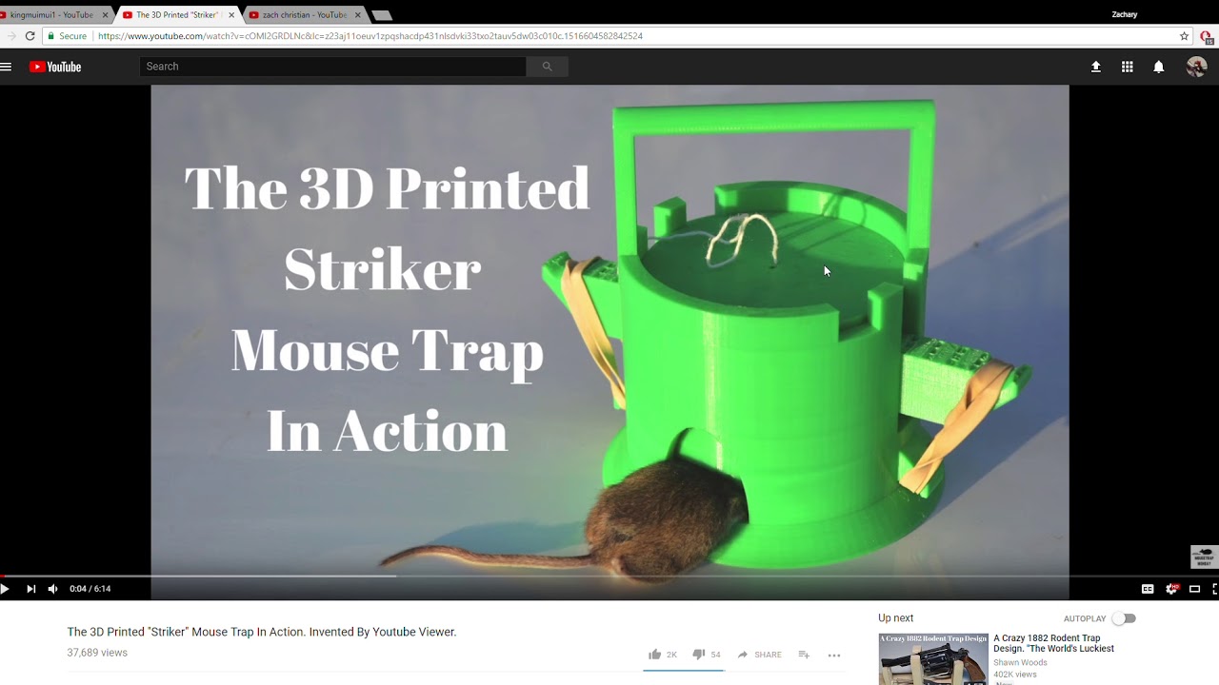Go to YouTube home via logo
This screenshot has width=1219, height=685.
[x=55, y=67]
